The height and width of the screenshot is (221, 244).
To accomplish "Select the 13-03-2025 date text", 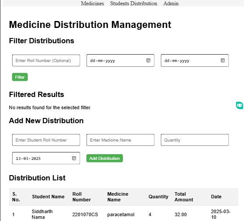I will [28, 159].
